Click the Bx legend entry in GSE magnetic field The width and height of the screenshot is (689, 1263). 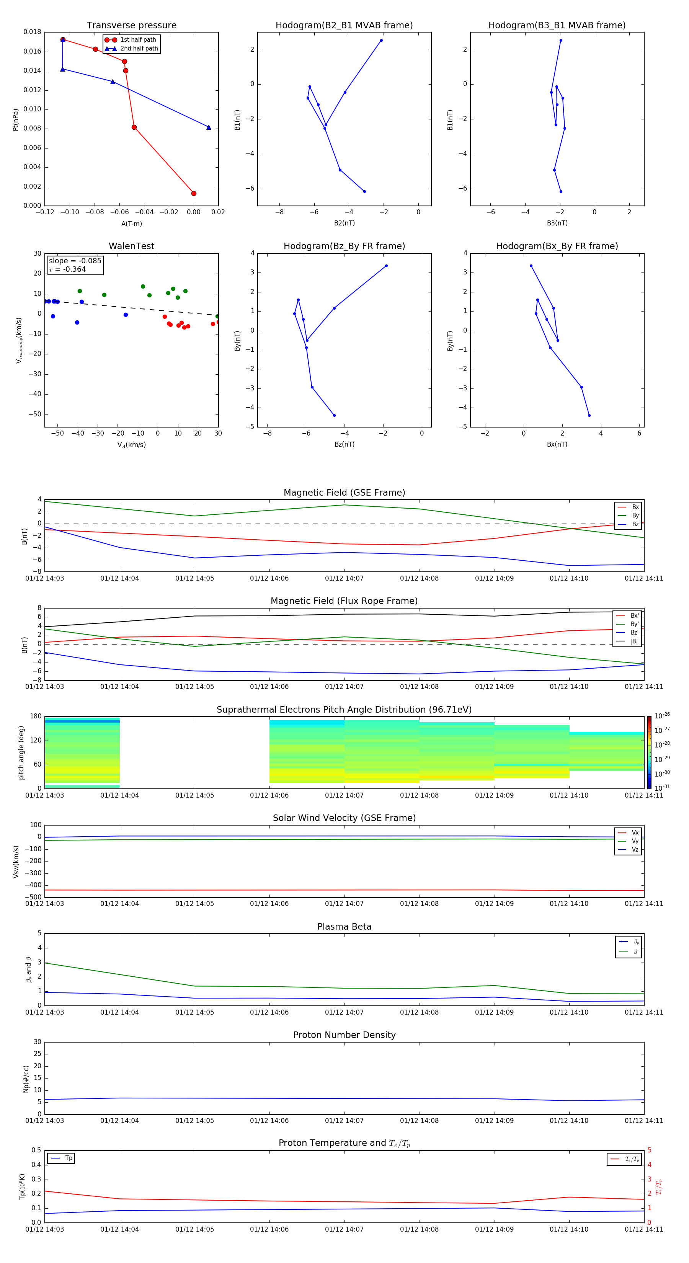pyautogui.click(x=629, y=507)
